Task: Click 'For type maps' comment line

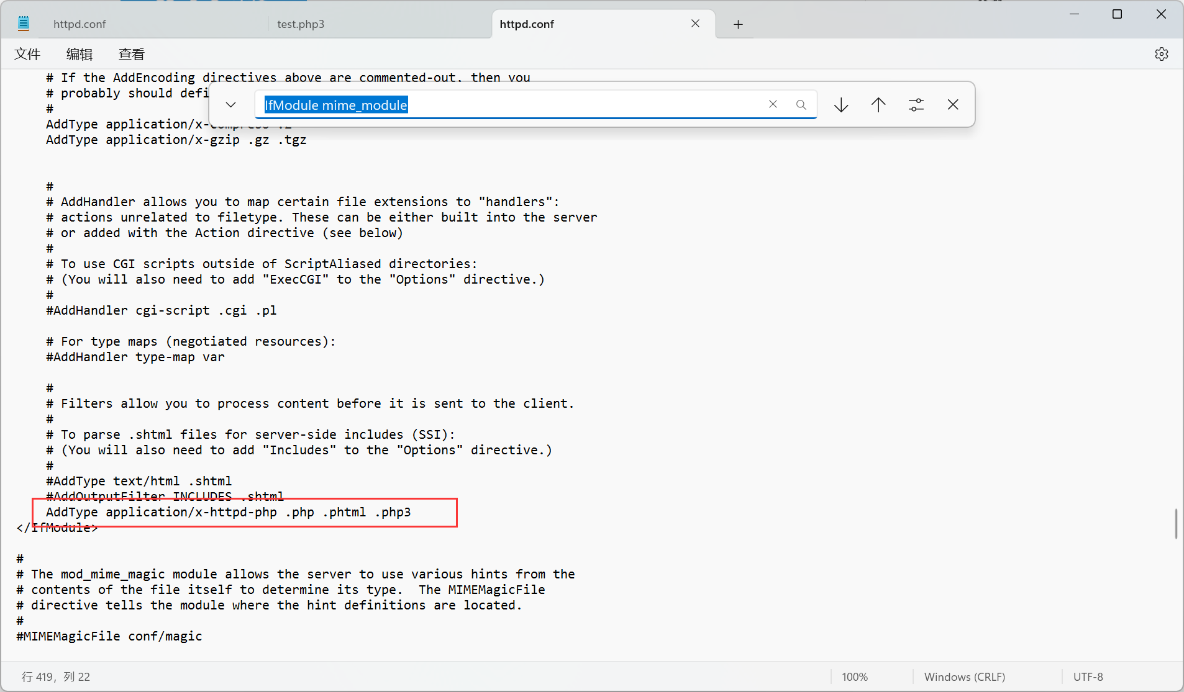Action: [x=191, y=341]
